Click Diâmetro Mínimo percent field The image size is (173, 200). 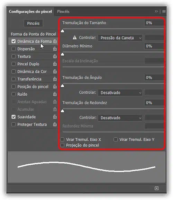[x=154, y=46]
